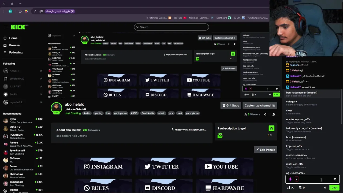Open Anws_1 in the Following list
This screenshot has height=193, width=343.
point(23,71)
